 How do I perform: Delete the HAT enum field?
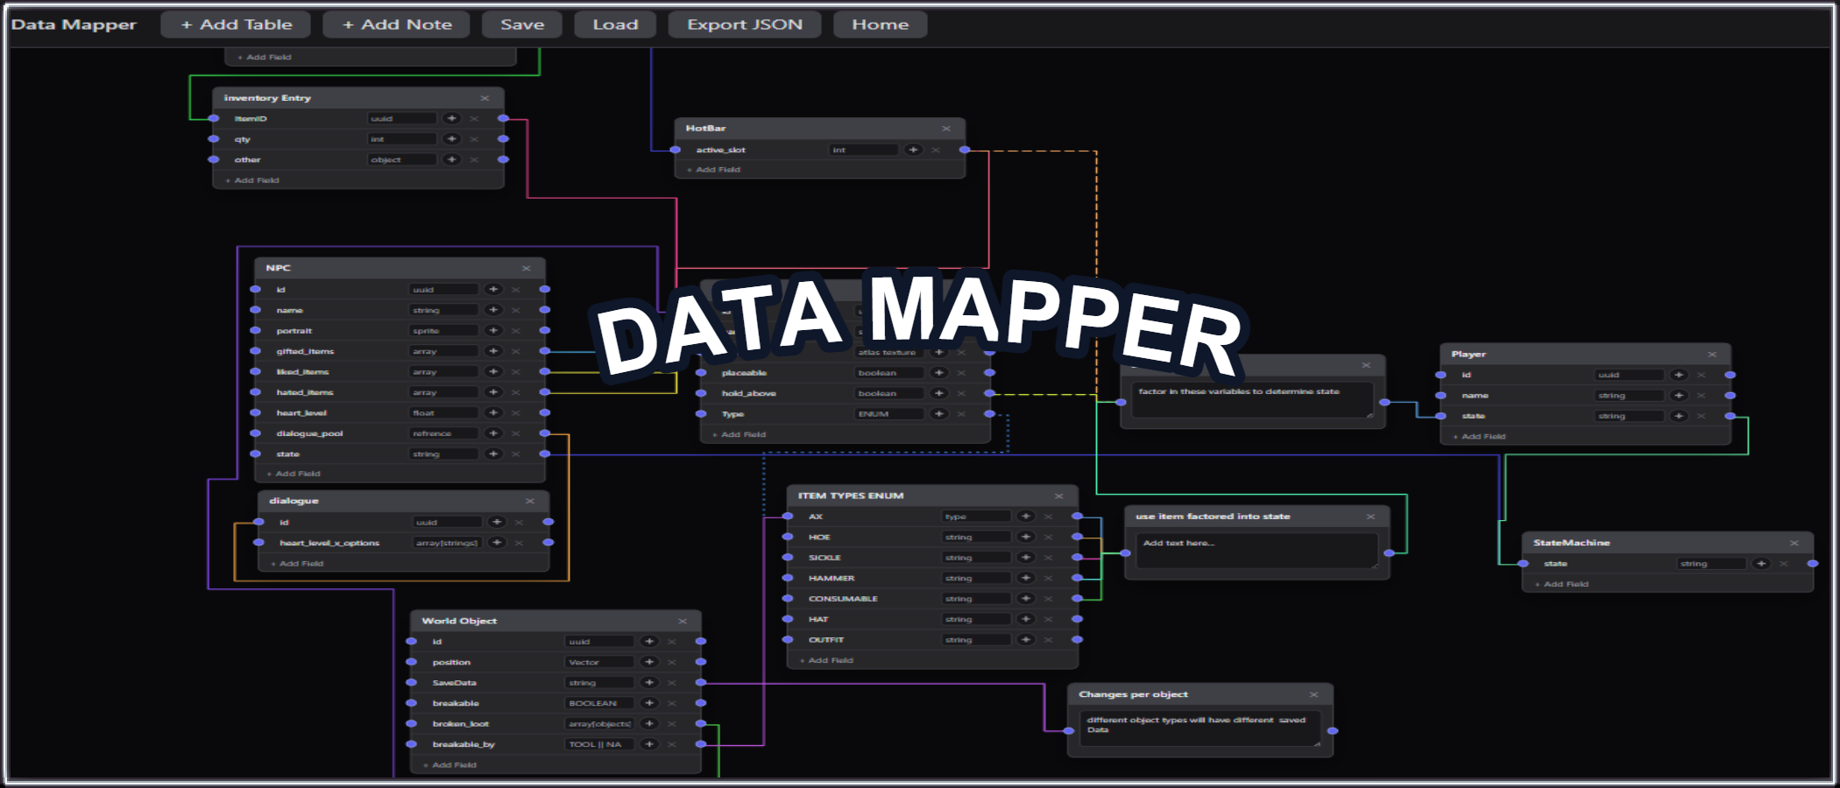tap(1048, 619)
